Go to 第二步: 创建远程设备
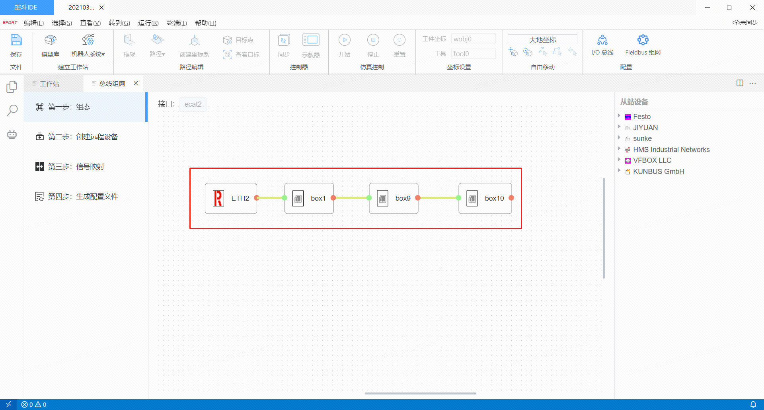 tap(83, 137)
